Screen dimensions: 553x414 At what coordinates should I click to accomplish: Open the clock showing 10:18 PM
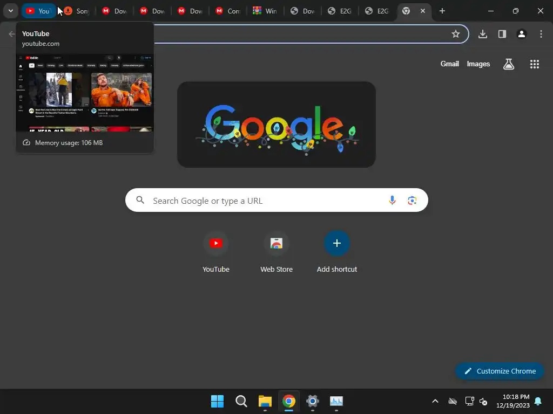coord(513,401)
